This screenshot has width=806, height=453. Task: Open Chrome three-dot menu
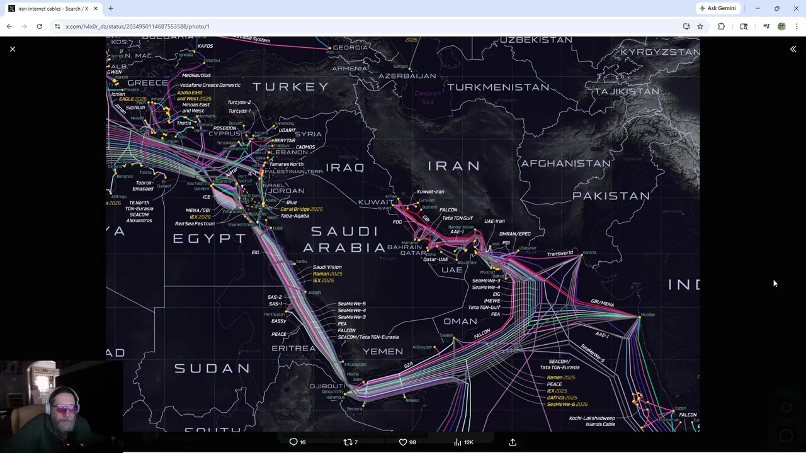[797, 26]
